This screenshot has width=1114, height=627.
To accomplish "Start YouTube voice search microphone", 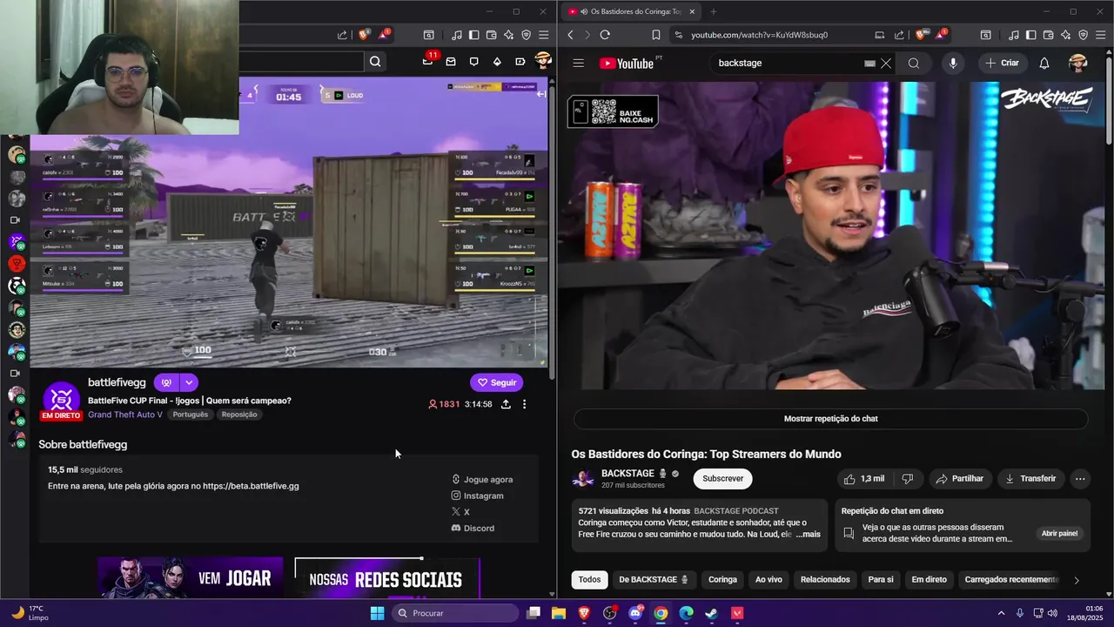I will (953, 63).
